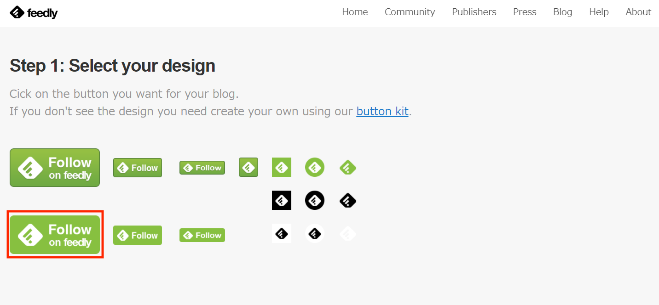Go to the Publishers menu item
659x305 pixels.
[x=474, y=12]
